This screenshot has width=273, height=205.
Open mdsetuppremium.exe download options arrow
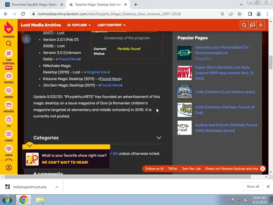[57, 187]
